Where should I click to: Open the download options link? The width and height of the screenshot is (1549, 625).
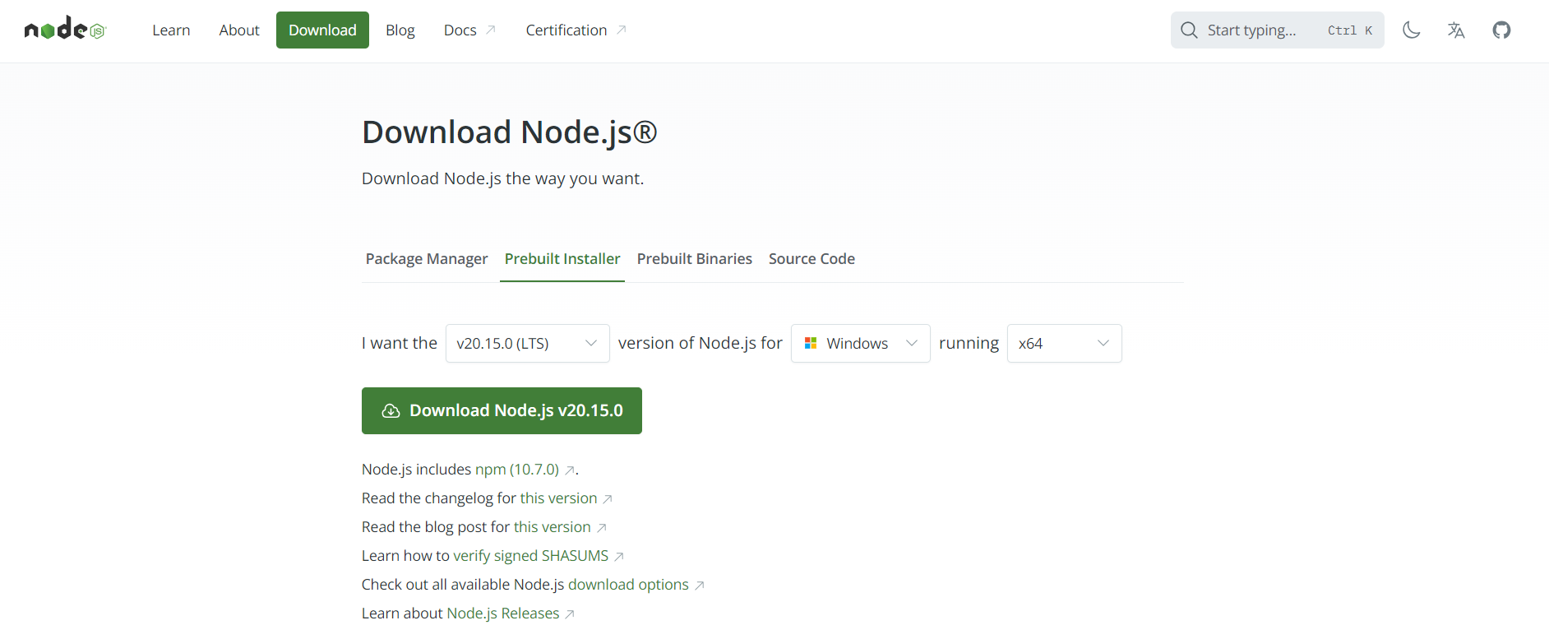coord(628,584)
